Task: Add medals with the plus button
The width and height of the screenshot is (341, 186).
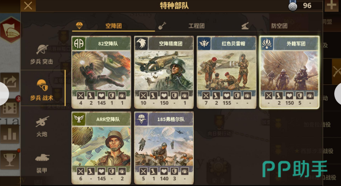Action: [x=331, y=6]
